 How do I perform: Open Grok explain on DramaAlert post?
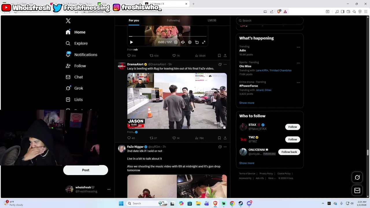[220, 64]
